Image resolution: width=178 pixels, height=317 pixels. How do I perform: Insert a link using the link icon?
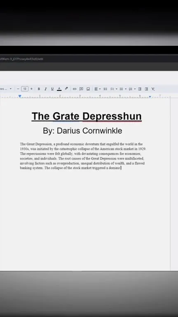[x=75, y=89]
